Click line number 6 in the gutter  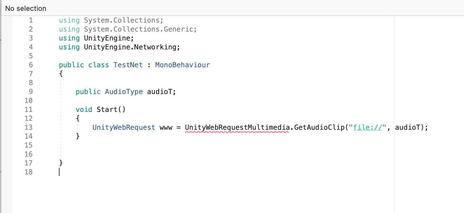click(31, 65)
